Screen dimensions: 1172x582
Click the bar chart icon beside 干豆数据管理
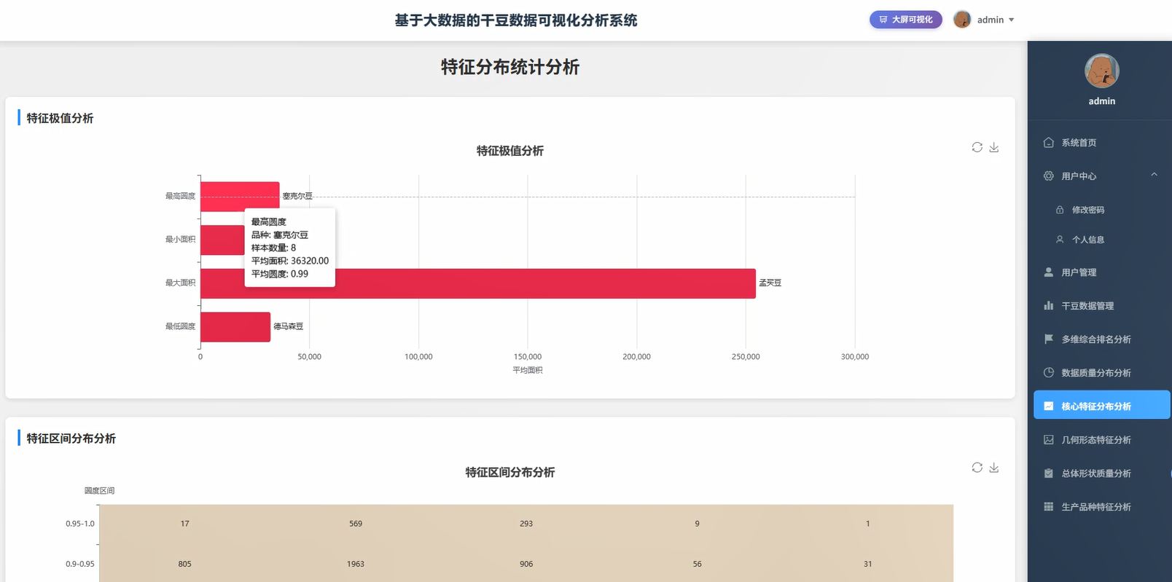tap(1048, 306)
